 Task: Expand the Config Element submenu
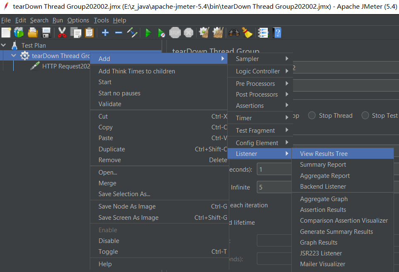point(260,143)
